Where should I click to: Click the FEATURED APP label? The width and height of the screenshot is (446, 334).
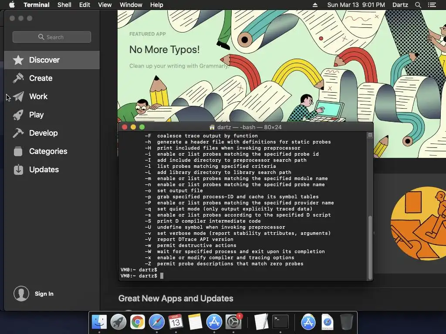click(x=147, y=34)
